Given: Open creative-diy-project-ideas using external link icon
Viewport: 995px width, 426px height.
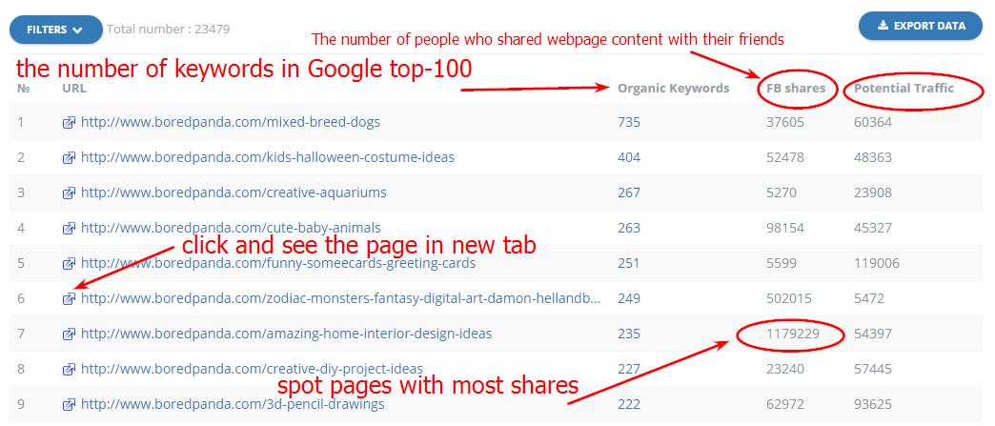Looking at the screenshot, I should click(69, 370).
